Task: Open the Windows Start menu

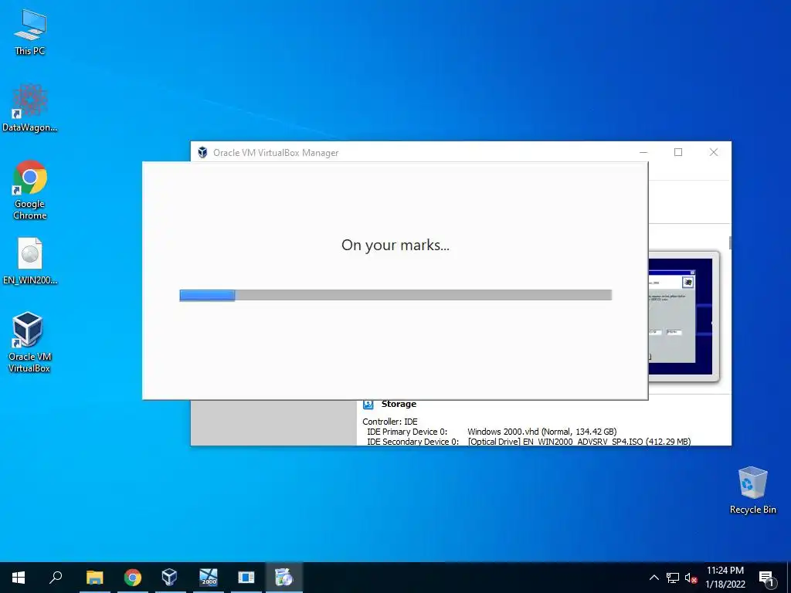Action: (19, 578)
